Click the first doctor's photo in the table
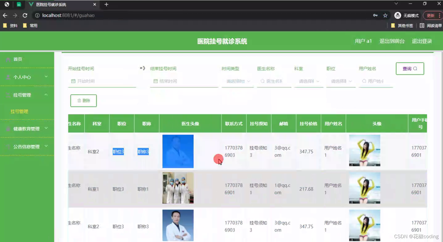Image resolution: width=443 pixels, height=242 pixels. click(178, 151)
